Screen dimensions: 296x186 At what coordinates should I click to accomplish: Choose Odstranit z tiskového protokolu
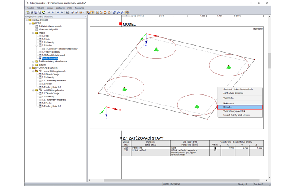pos(240,89)
